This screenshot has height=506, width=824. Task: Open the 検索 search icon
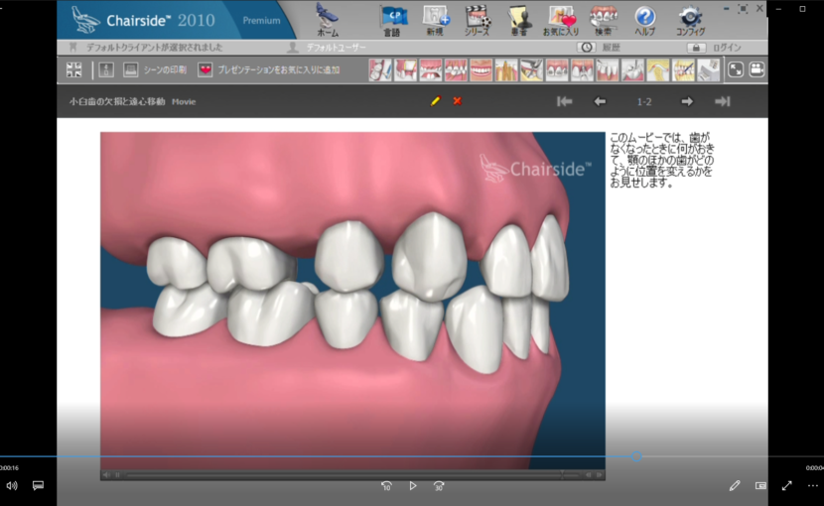coord(603,20)
